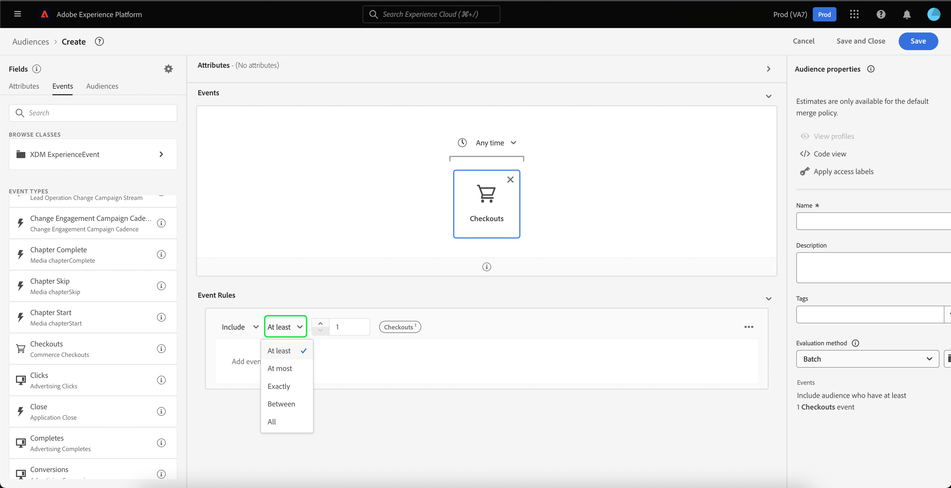Click the Save and Close button
Screen dimensions: 951x488
860,41
